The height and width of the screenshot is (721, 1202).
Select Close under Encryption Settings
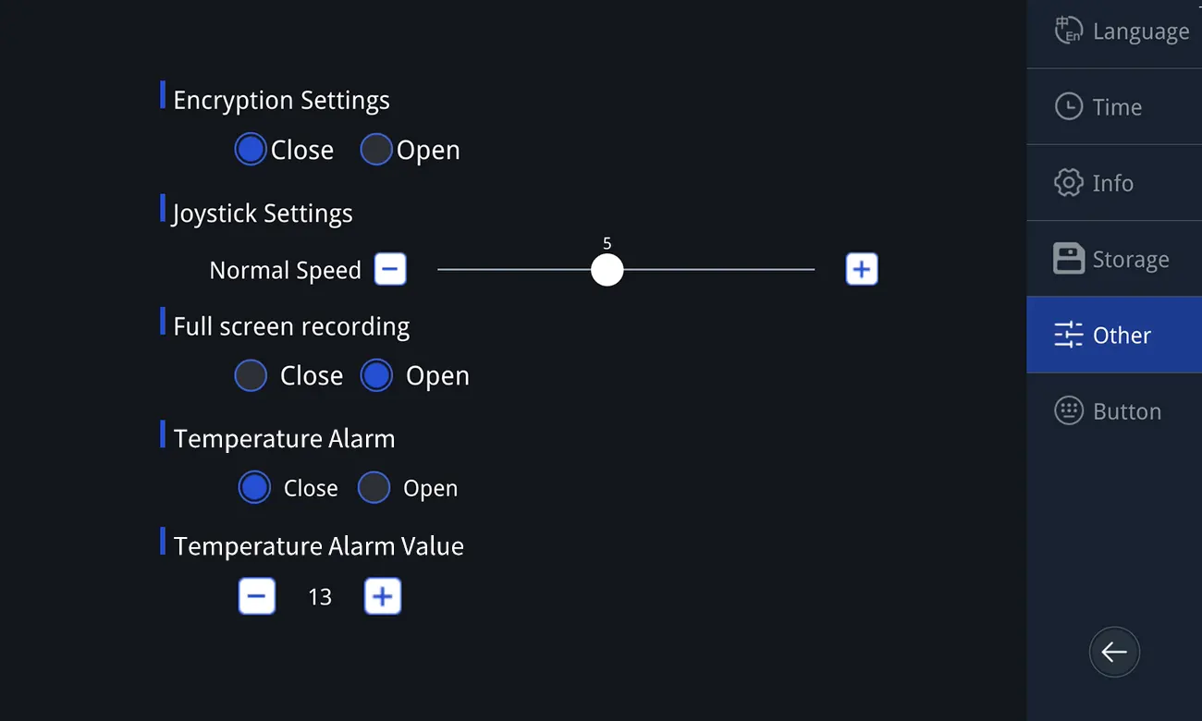coord(251,150)
